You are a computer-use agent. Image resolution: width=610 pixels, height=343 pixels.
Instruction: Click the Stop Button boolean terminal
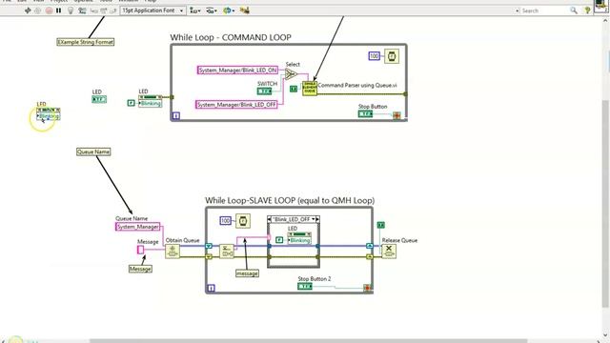point(365,114)
